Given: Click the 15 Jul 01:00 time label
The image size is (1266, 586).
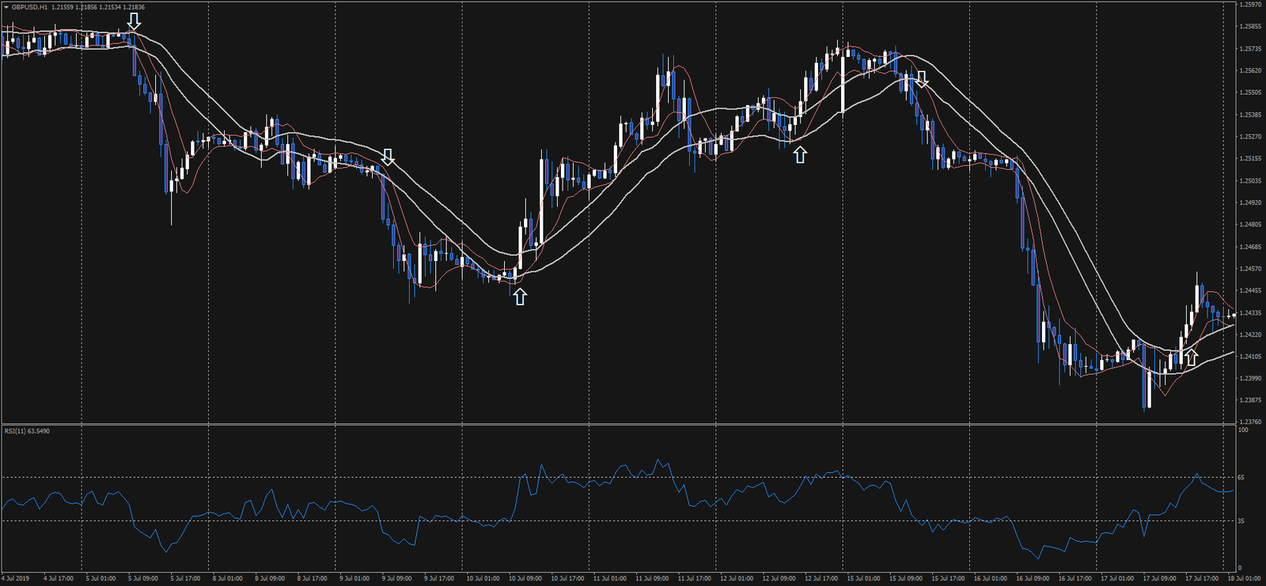Looking at the screenshot, I should (862, 578).
